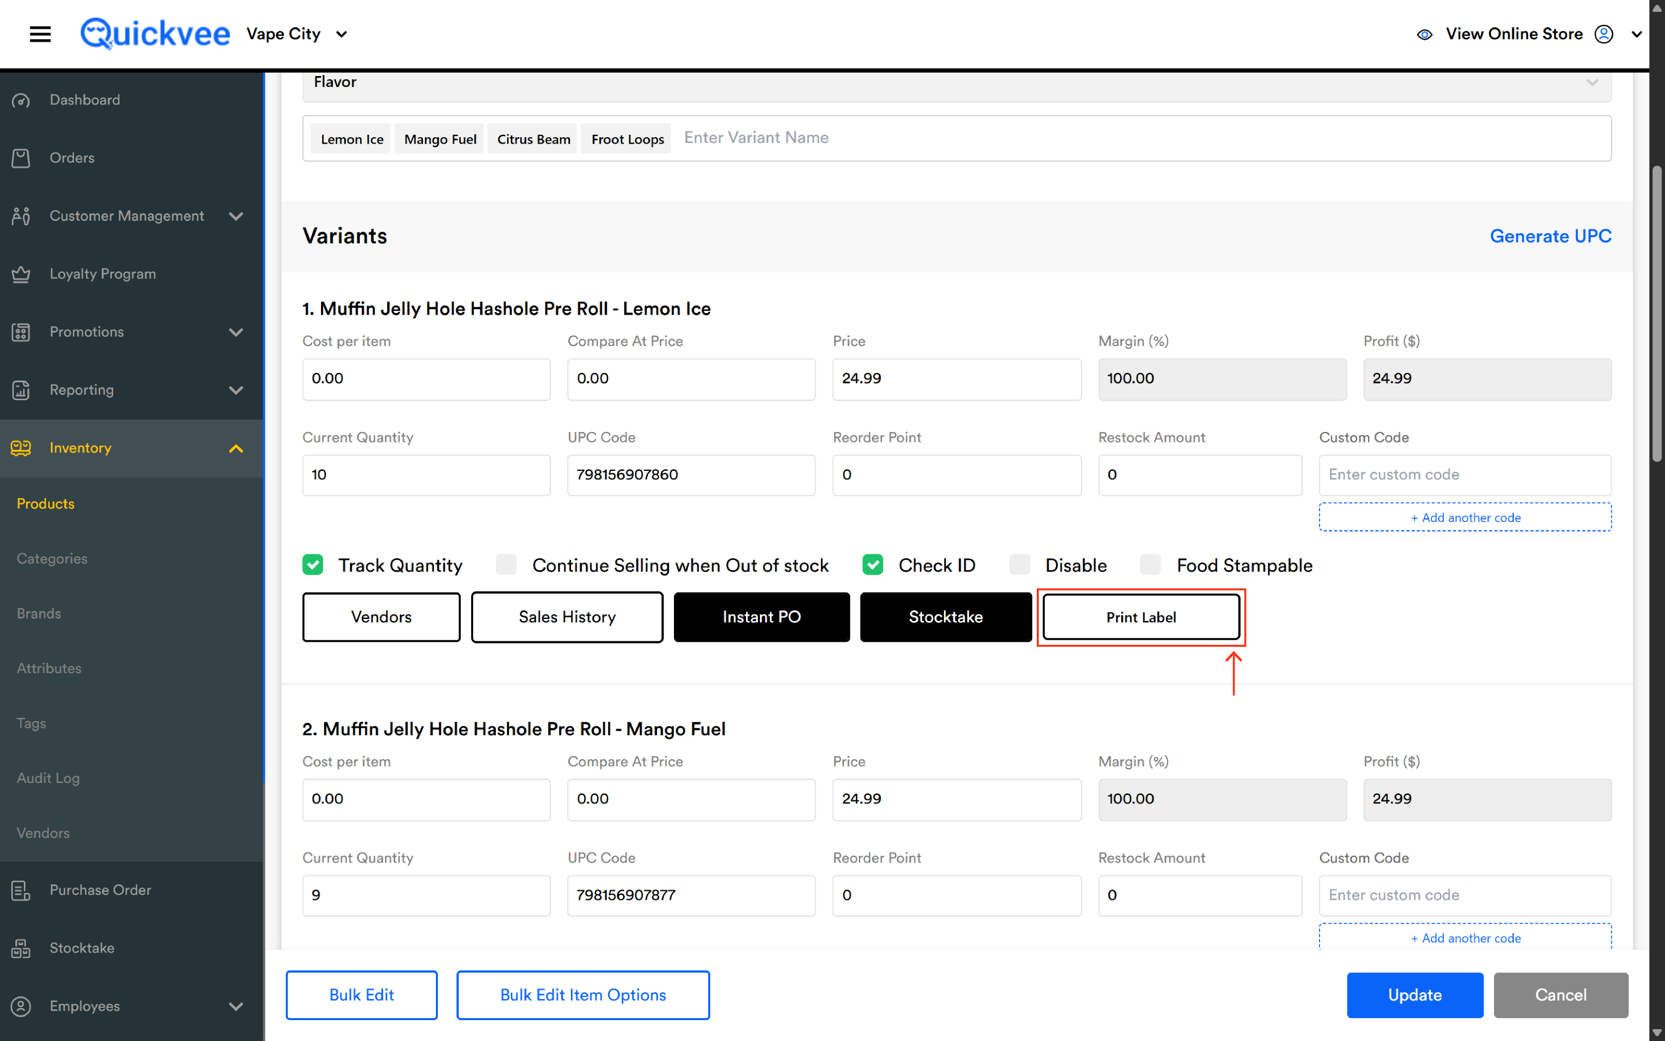The height and width of the screenshot is (1041, 1665).
Task: Open Products in the Inventory menu
Action: [x=45, y=503]
